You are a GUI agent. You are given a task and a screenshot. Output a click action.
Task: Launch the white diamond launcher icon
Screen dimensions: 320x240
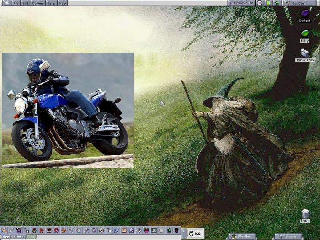point(139,230)
